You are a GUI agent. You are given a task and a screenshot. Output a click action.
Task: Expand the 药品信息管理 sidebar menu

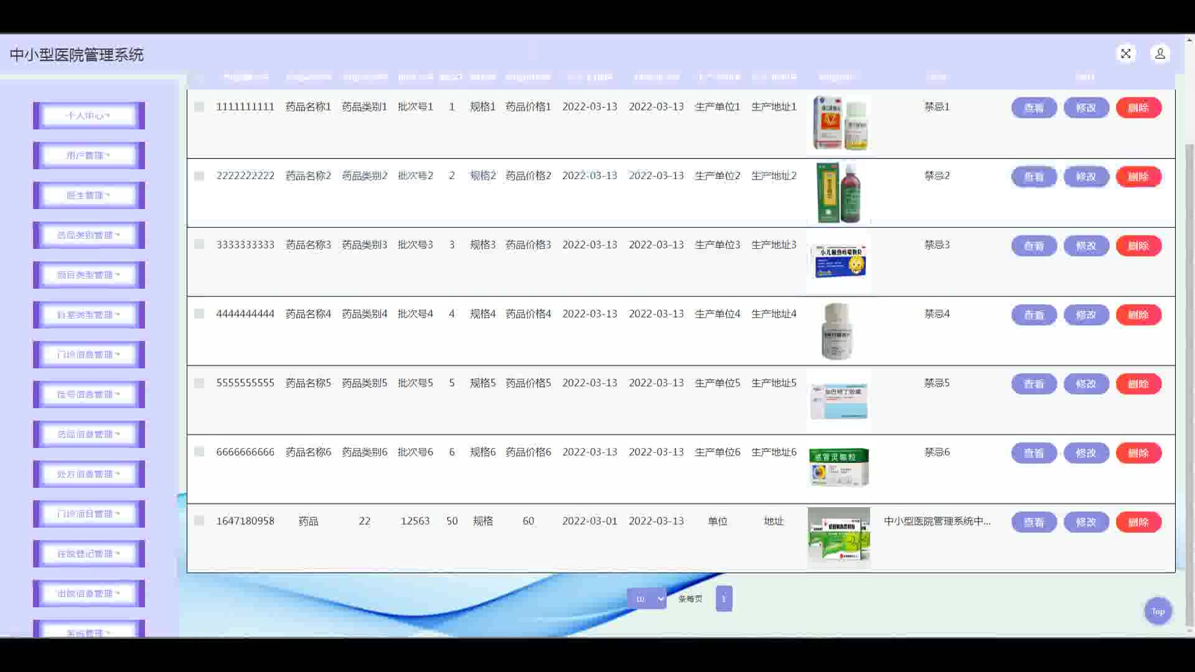pyautogui.click(x=88, y=434)
